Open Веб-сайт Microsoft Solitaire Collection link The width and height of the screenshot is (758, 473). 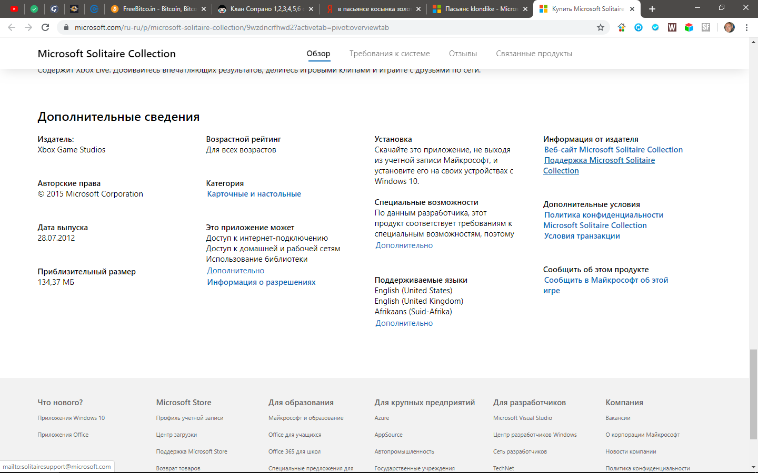[x=613, y=150]
